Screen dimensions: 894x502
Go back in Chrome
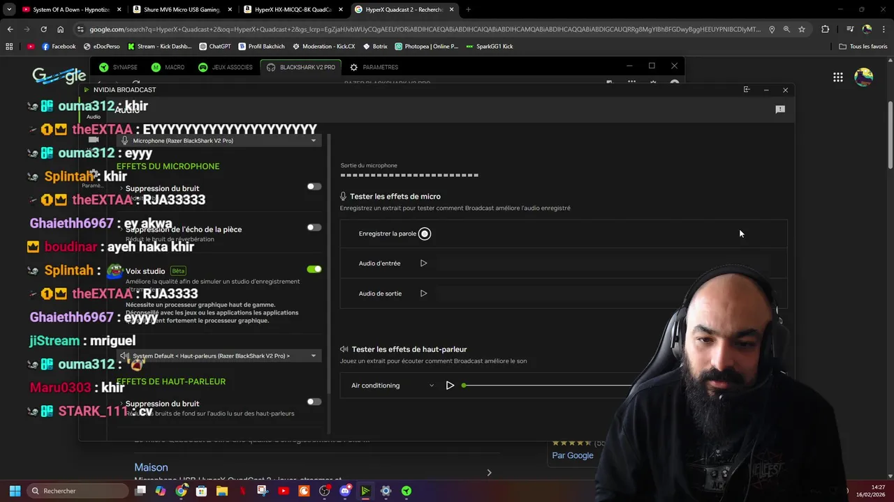[x=10, y=29]
